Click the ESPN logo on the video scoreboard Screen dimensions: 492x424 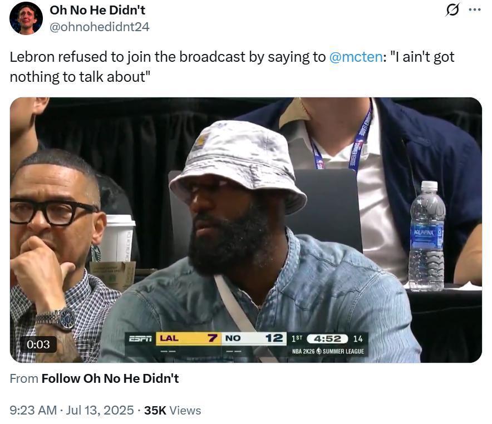[140, 339]
